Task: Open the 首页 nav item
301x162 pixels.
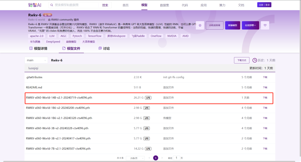Action: coord(125,5)
